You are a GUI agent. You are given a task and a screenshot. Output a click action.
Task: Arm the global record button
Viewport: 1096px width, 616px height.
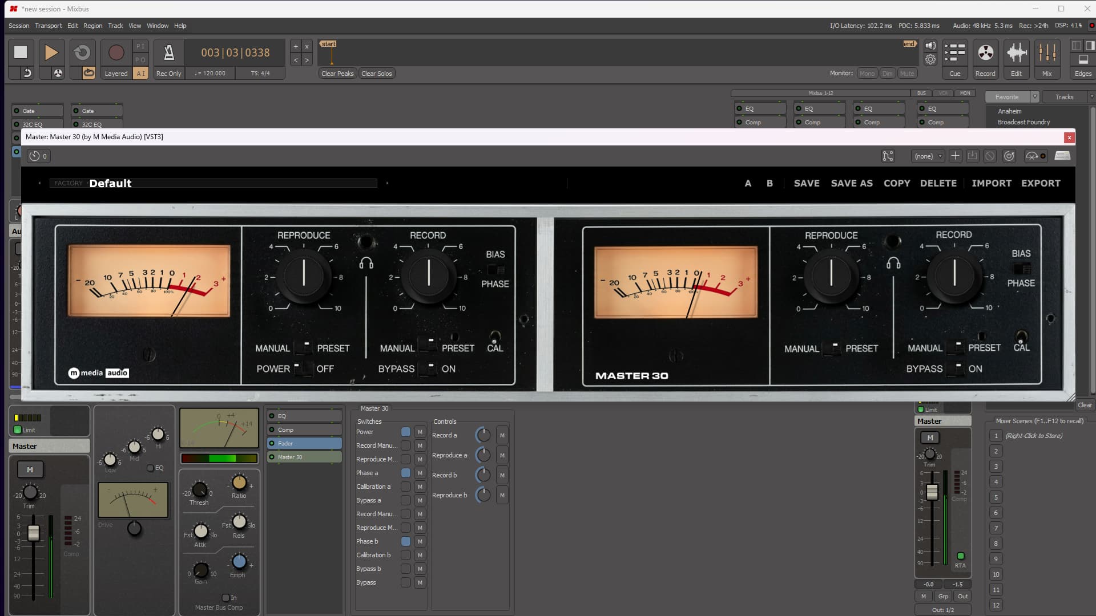[x=116, y=52]
